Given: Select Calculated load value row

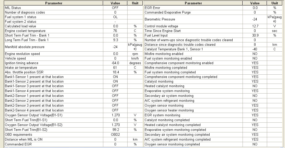Looking at the screenshot, I should [20, 26].
